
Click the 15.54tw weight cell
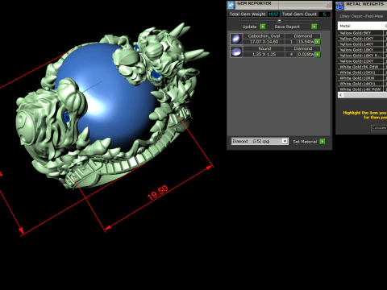tap(306, 42)
